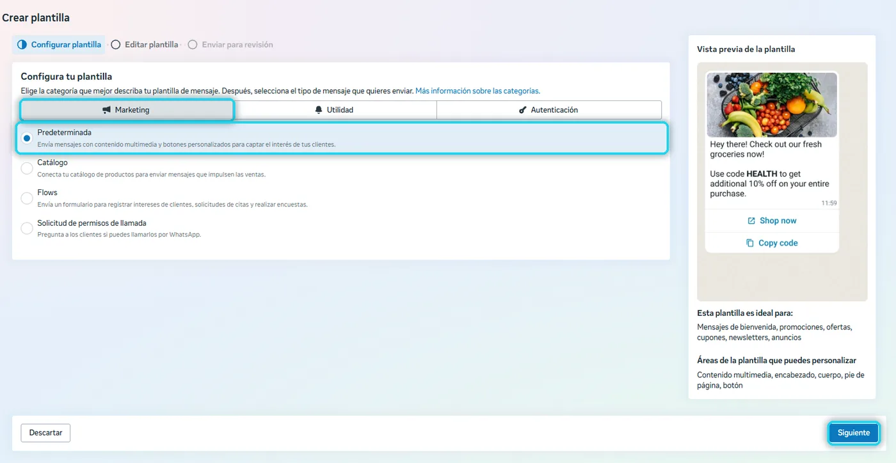Viewport: 896px width, 463px height.
Task: Click the groceries preview image
Action: pyautogui.click(x=772, y=105)
